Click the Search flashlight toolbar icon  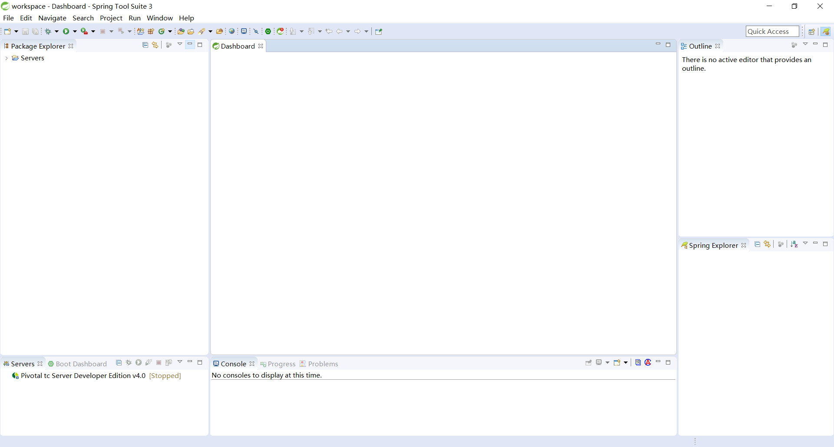point(202,31)
